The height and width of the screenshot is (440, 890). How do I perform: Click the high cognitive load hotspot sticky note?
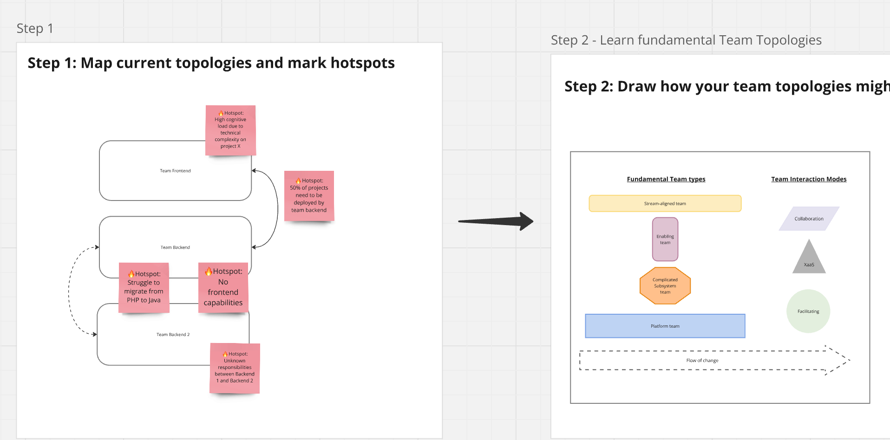(x=230, y=130)
